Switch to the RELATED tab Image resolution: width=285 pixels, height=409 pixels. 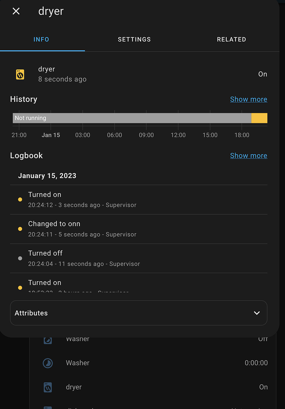232,40
